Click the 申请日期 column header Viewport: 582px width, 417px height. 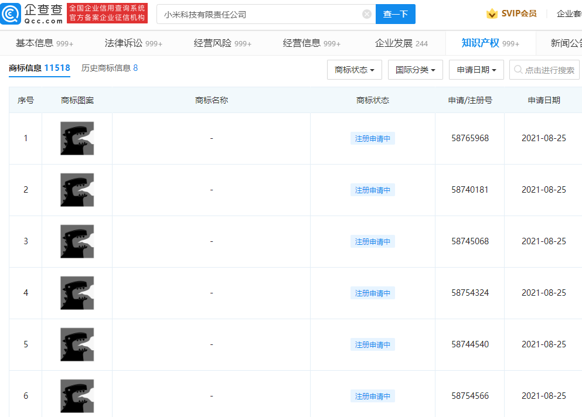pos(544,101)
